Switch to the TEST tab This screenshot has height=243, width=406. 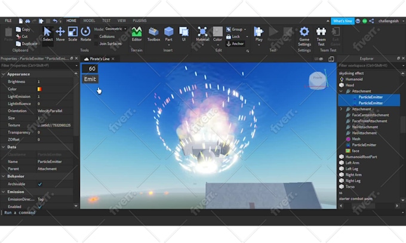[x=106, y=21]
